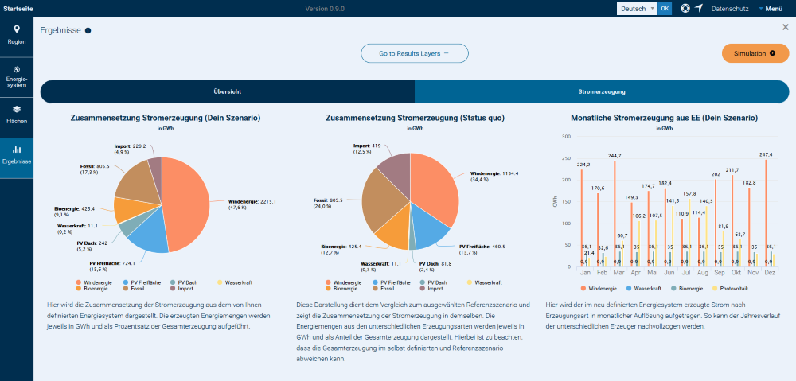Click the Feb Windenergie bar labeled 170,6
This screenshot has width=796, height=381.
pyautogui.click(x=598, y=230)
